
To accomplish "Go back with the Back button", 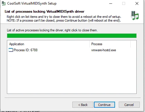I will click(x=83, y=105).
